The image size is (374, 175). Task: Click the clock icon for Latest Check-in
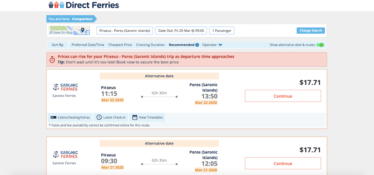tap(99, 117)
